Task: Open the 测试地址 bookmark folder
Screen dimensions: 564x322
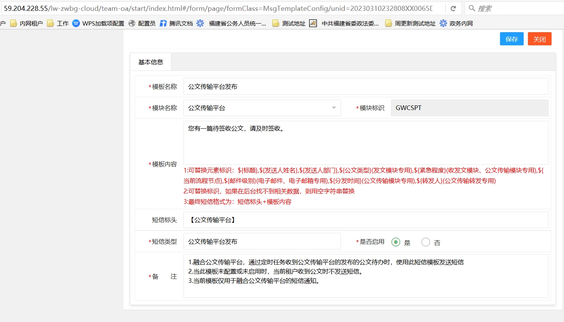Action: pyautogui.click(x=289, y=23)
